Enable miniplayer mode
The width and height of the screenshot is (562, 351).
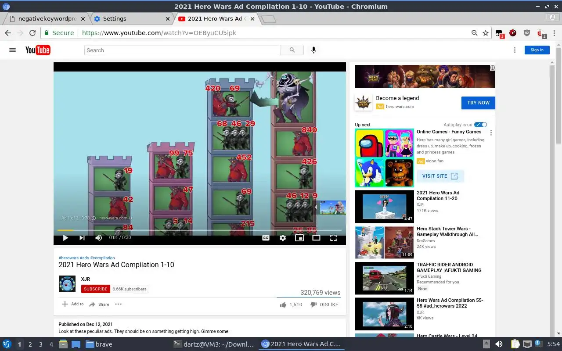[x=299, y=238]
